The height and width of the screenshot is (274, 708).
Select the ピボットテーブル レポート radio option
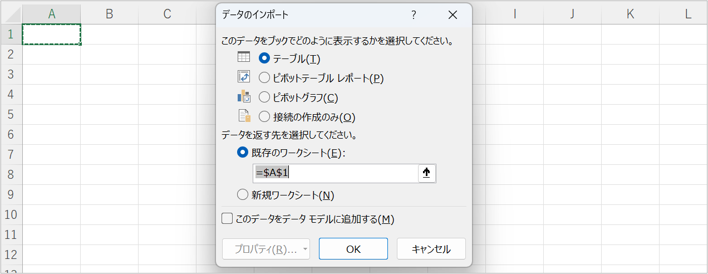click(x=265, y=78)
